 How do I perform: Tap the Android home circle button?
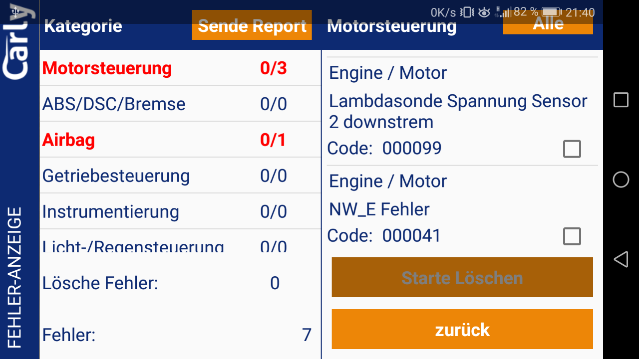click(621, 180)
